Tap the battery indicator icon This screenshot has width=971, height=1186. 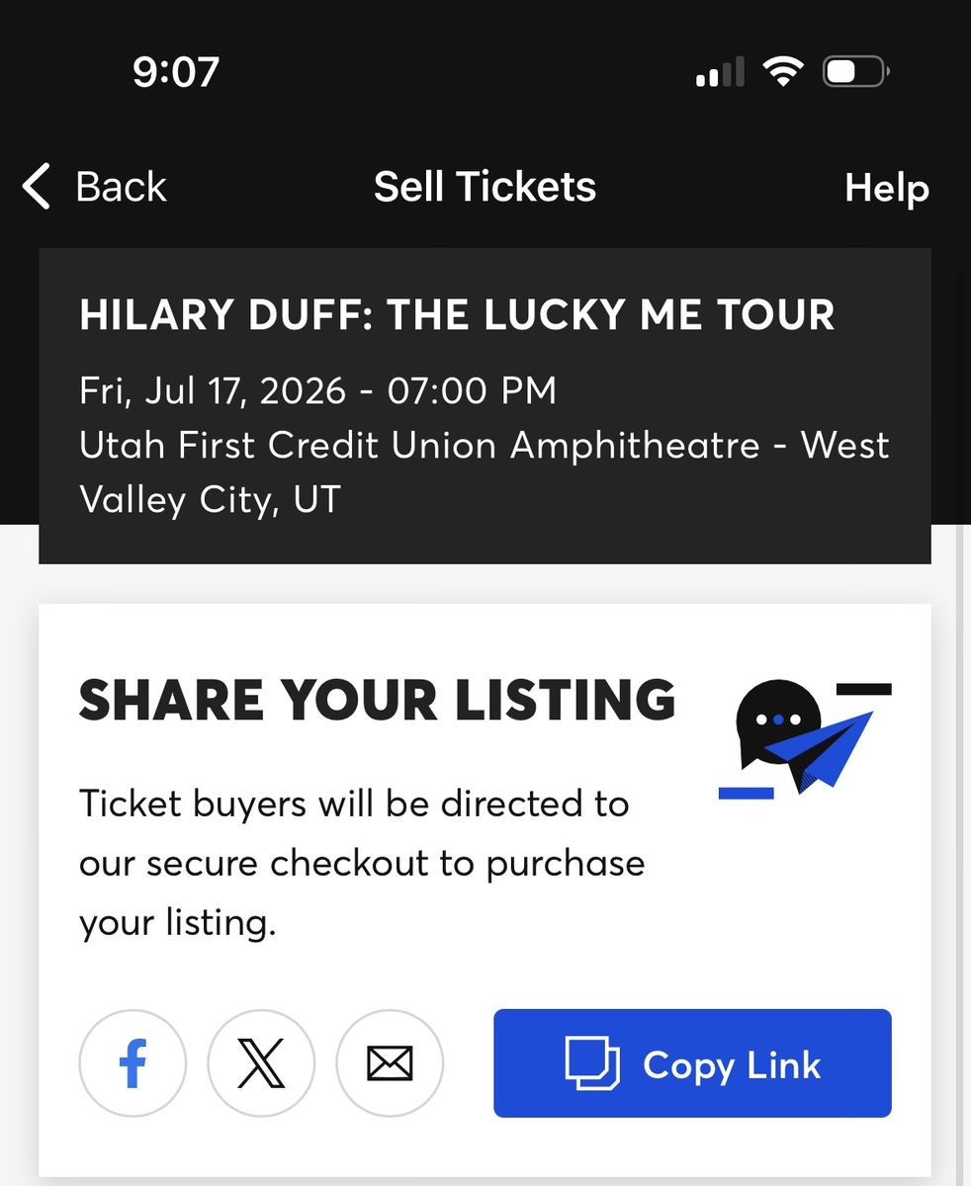(856, 71)
